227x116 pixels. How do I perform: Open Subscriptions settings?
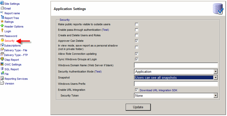click(12, 45)
